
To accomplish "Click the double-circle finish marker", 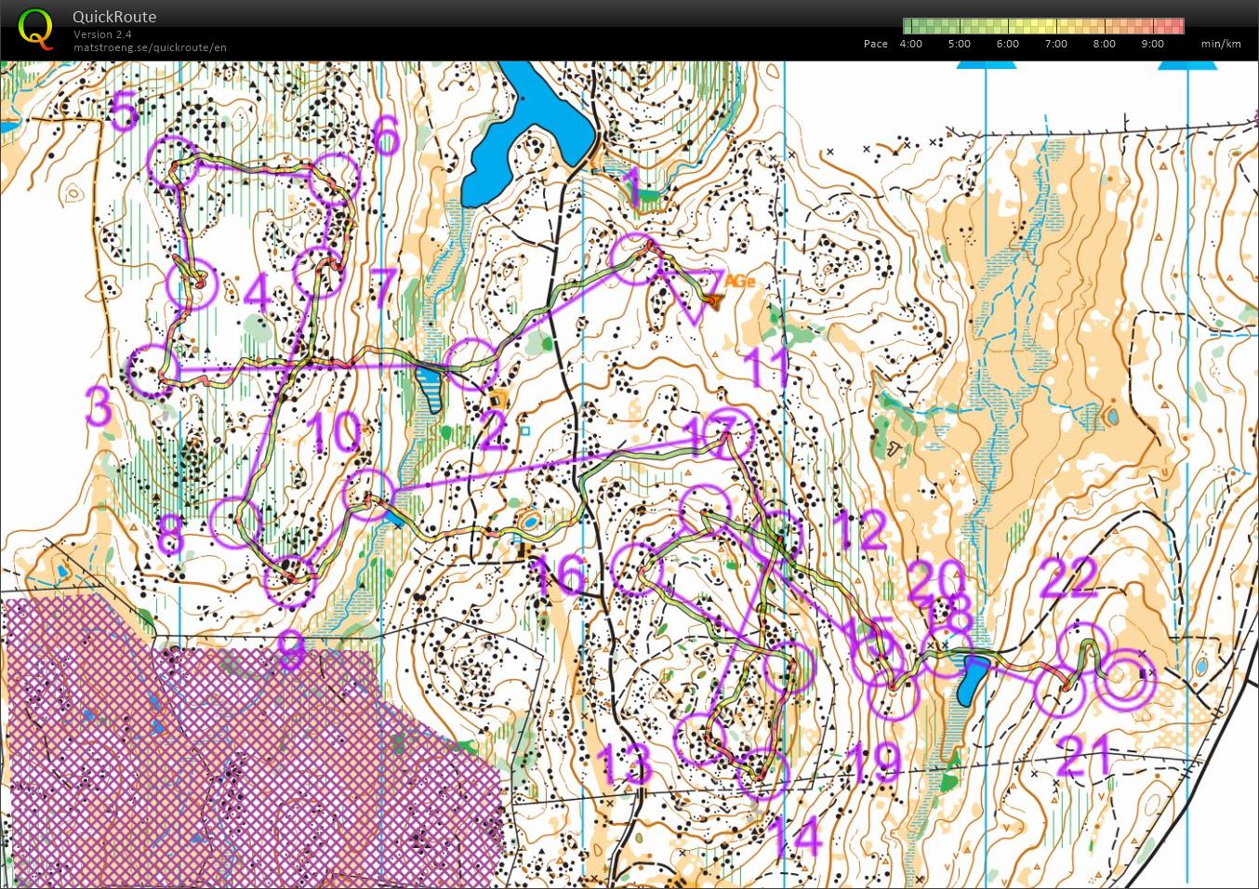I will point(1126,679).
